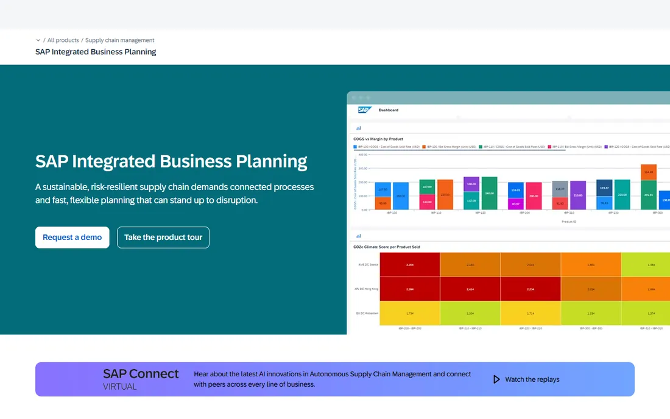
Task: Click the chart icon above CO2e Climate Score
Action: point(359,236)
